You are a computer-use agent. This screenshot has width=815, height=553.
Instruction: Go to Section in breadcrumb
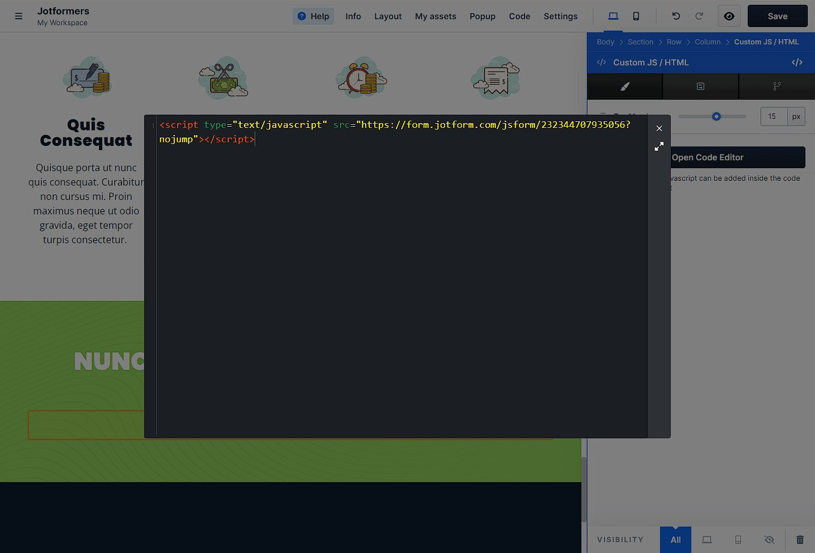640,42
